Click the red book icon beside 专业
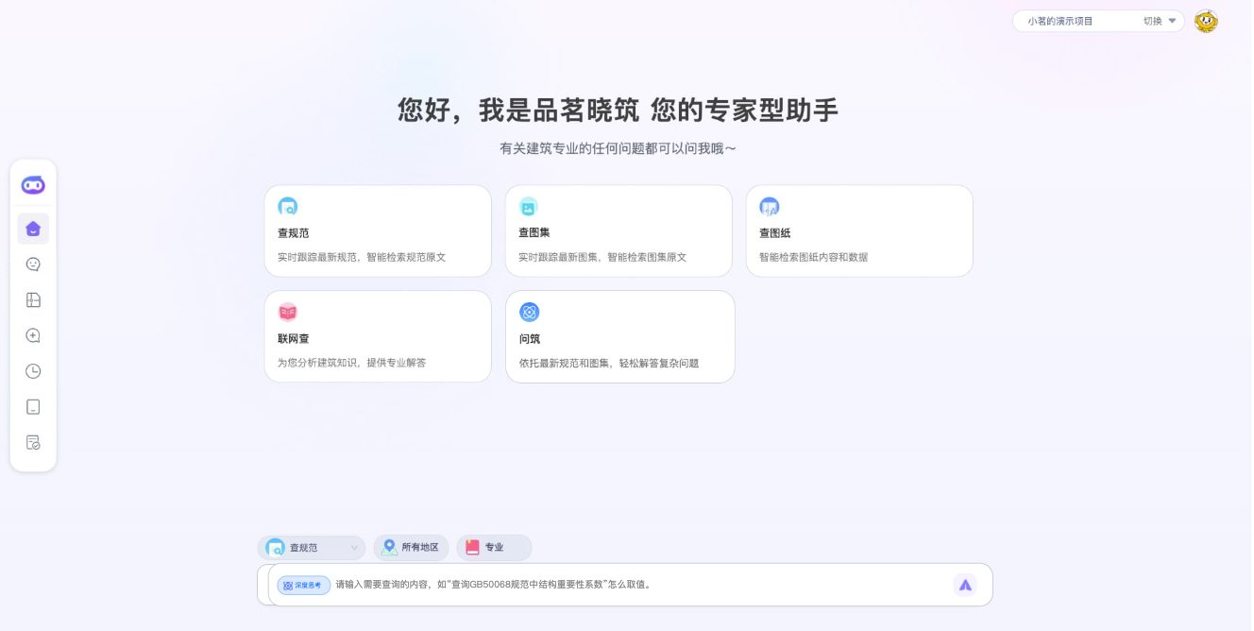 pyautogui.click(x=472, y=547)
